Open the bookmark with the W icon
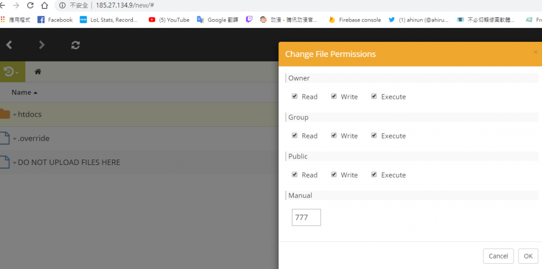 pos(485,20)
